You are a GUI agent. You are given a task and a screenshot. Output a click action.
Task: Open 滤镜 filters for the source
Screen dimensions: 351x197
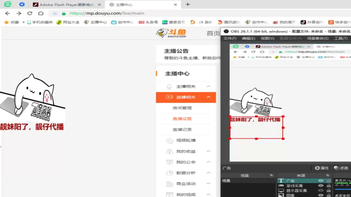tap(341, 168)
